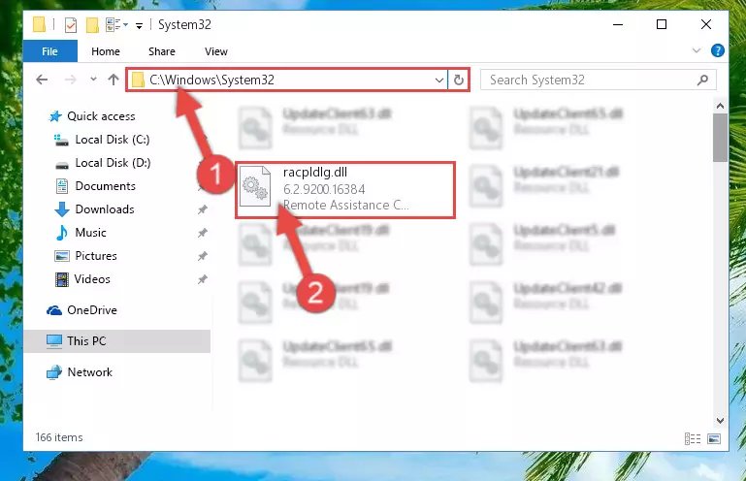Click the address bar path C:\Windows\System32
This screenshot has height=481, width=746.
[x=211, y=80]
